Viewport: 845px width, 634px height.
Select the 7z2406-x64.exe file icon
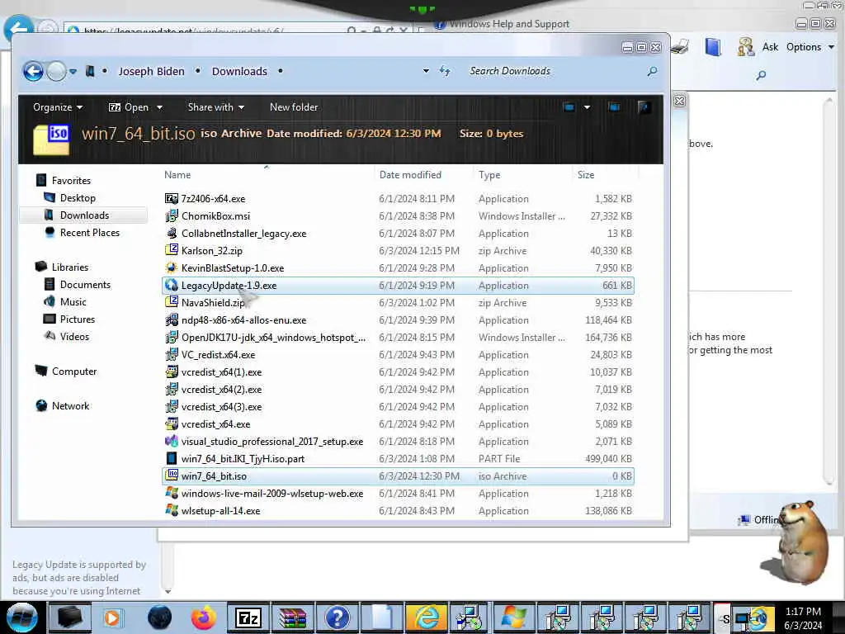172,198
